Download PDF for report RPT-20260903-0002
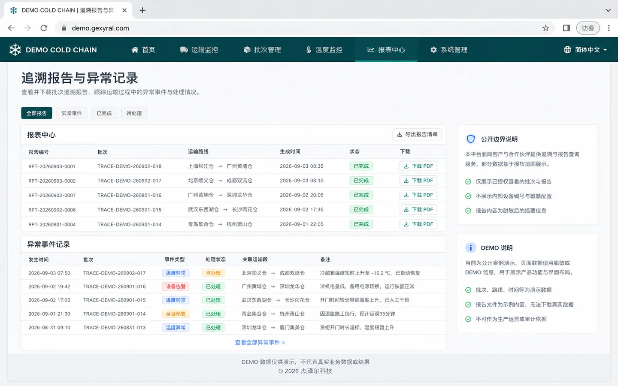This screenshot has height=386, width=618. coord(418,181)
